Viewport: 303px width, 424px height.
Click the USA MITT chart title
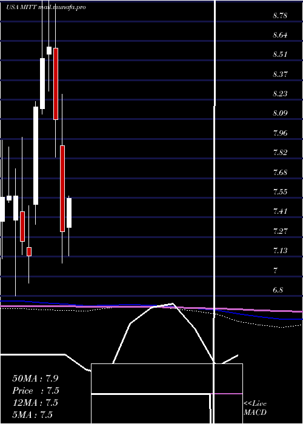point(46,7)
